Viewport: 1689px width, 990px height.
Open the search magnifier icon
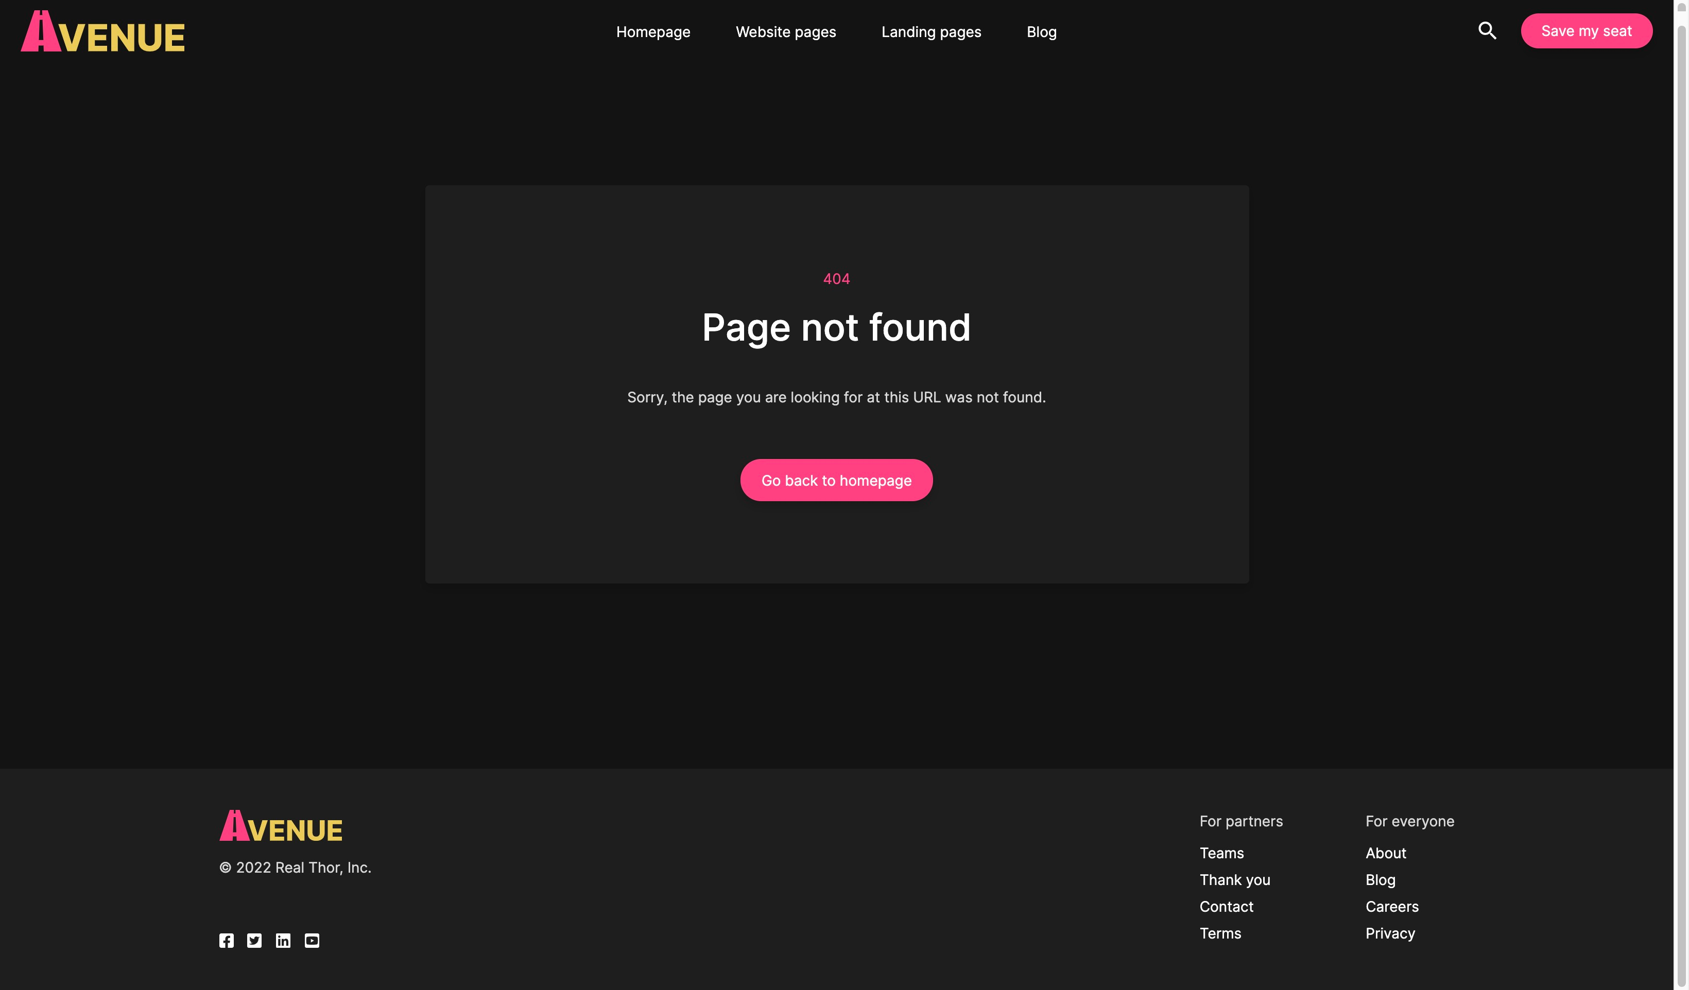[x=1487, y=31]
